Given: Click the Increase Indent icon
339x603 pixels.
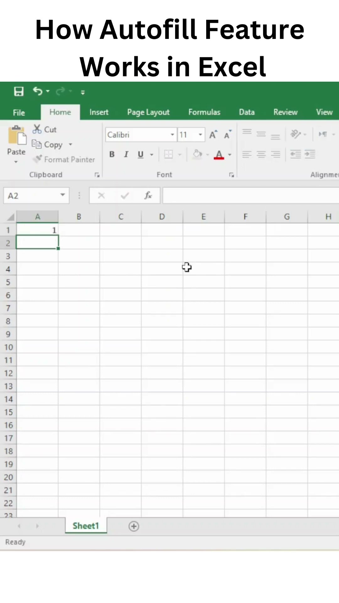Looking at the screenshot, I should [310, 154].
